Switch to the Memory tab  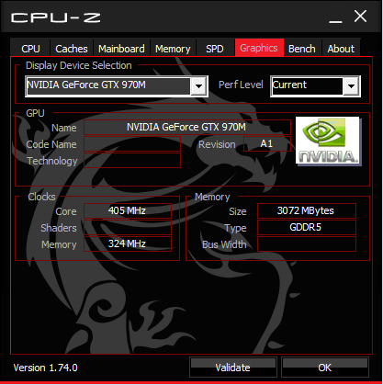coord(173,49)
